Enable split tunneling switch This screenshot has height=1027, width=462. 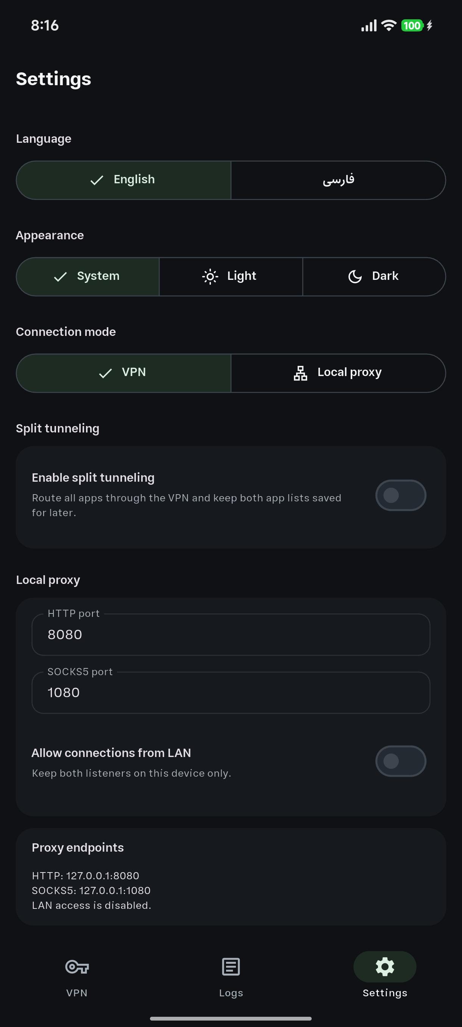401,495
